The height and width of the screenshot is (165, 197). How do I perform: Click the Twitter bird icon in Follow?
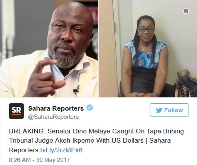click(x=159, y=110)
